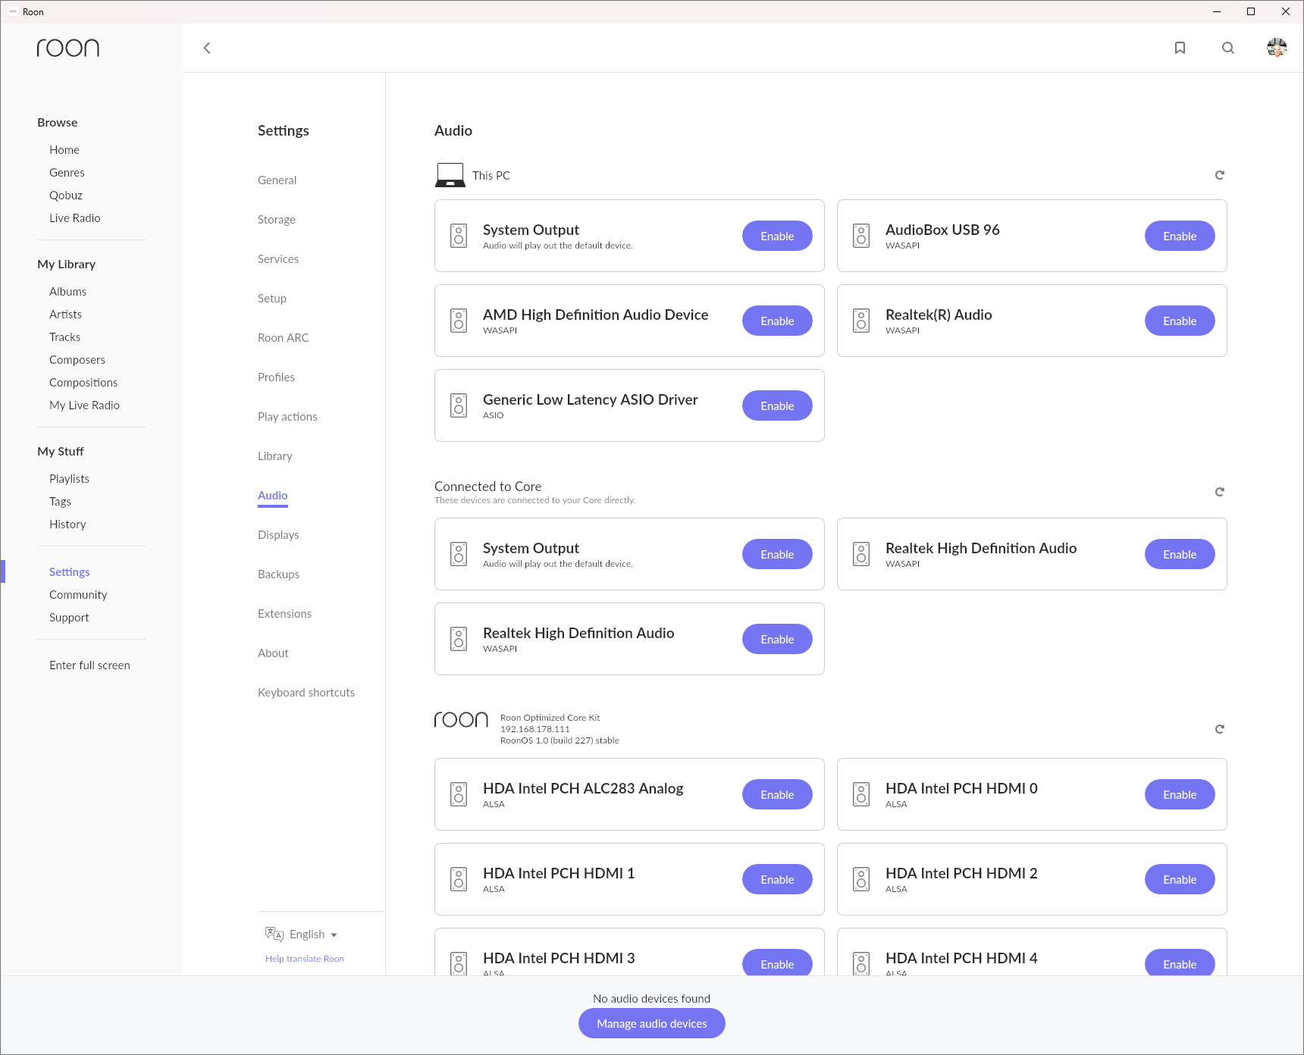Enable HDA Intel PCH HDMI 1
This screenshot has height=1055, width=1304.
click(x=777, y=879)
